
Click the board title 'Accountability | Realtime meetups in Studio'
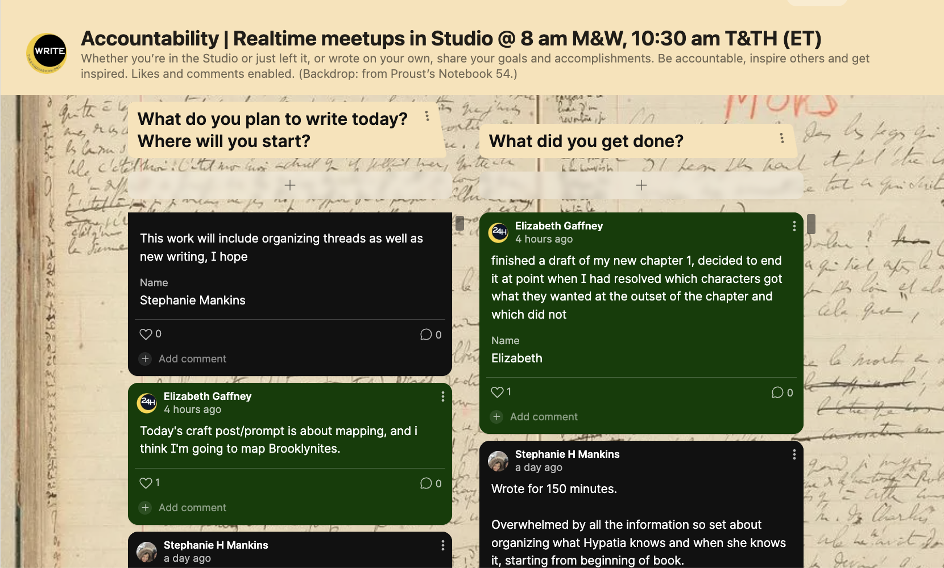point(451,39)
